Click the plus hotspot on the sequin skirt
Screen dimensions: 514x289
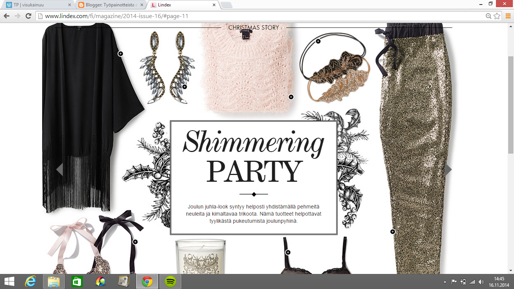[392, 232]
